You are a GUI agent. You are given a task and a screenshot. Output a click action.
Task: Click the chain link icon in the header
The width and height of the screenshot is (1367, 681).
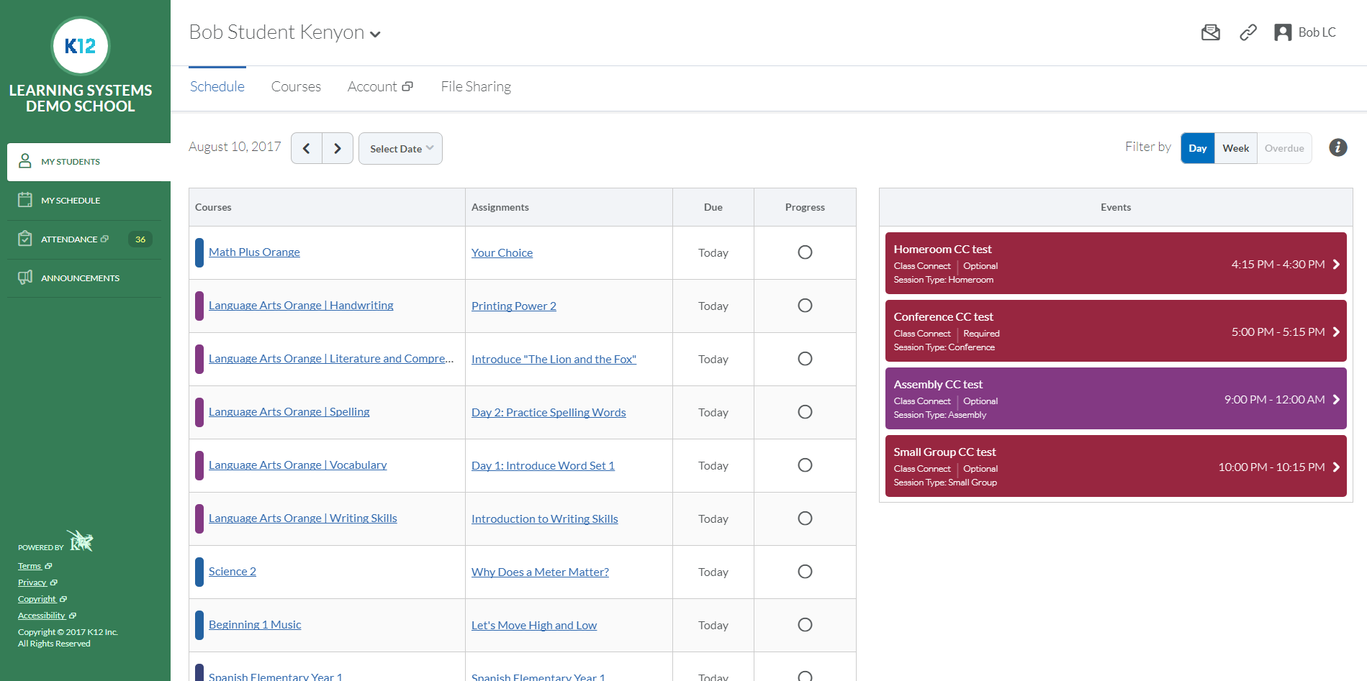(1248, 32)
